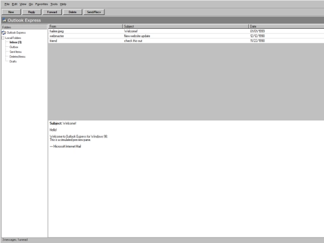Click the Delete button
The height and width of the screenshot is (243, 324).
(73, 12)
